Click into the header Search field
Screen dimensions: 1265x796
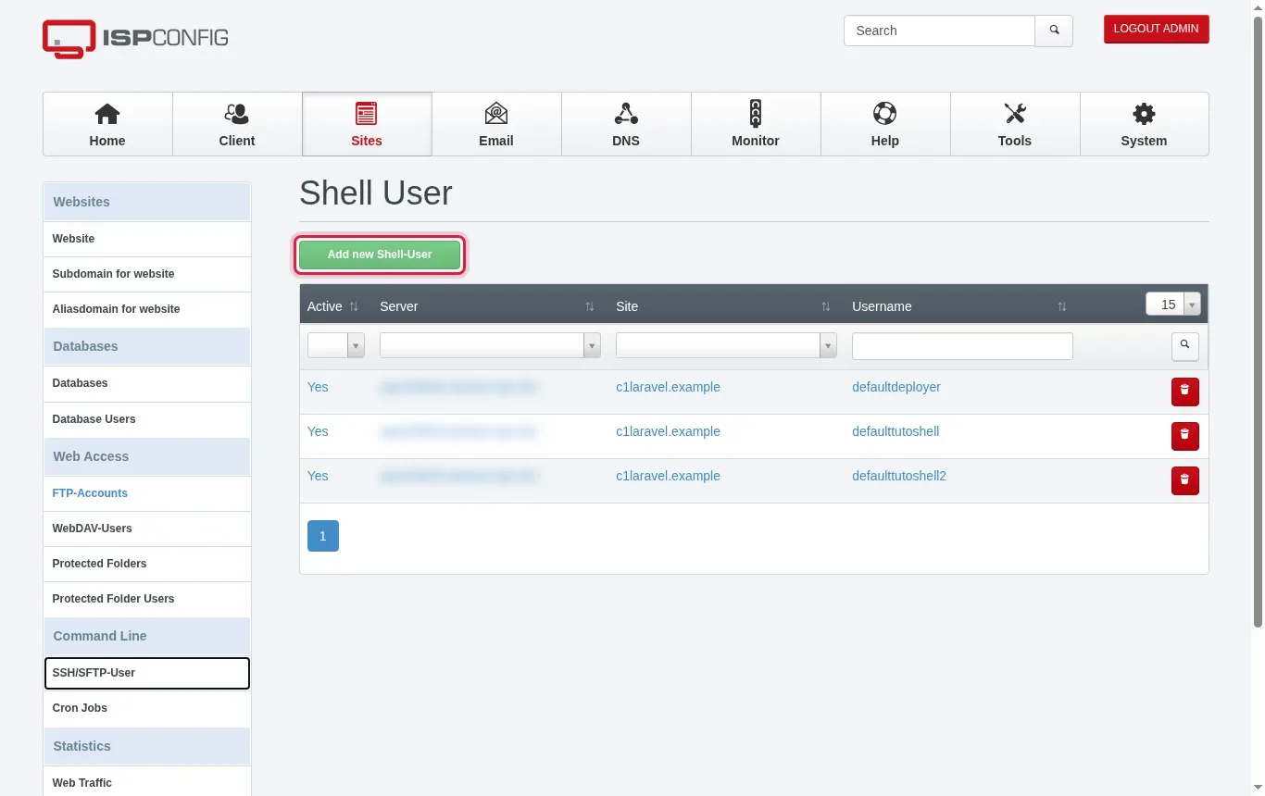click(939, 31)
